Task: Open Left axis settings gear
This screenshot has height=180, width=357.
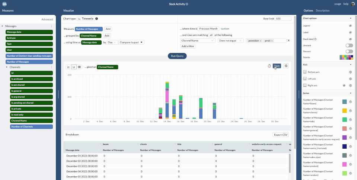Action: (351, 79)
